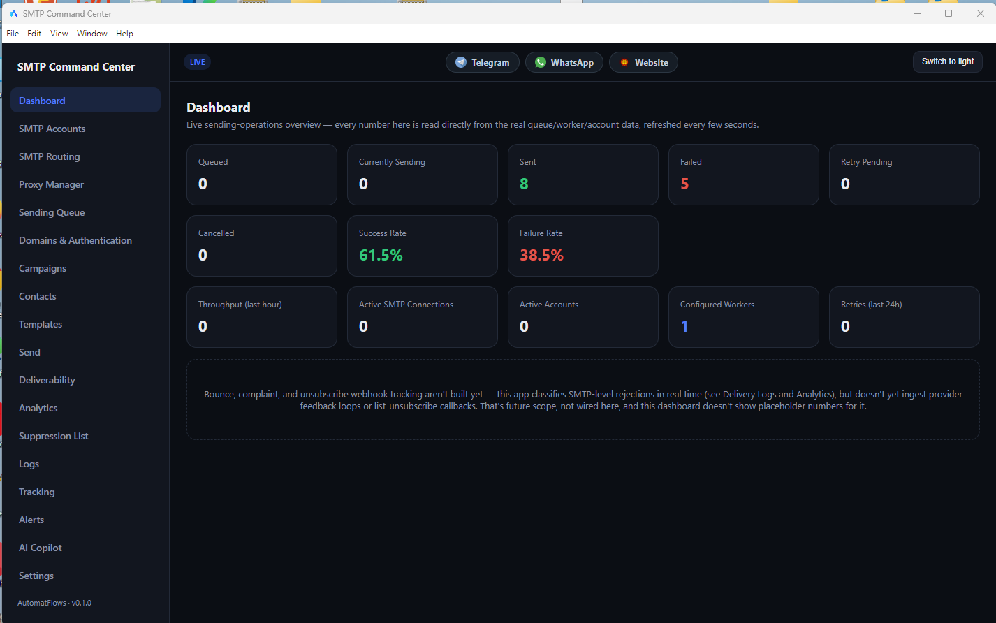This screenshot has height=623, width=996.
Task: Go to the Alerts page
Action: click(x=85, y=520)
